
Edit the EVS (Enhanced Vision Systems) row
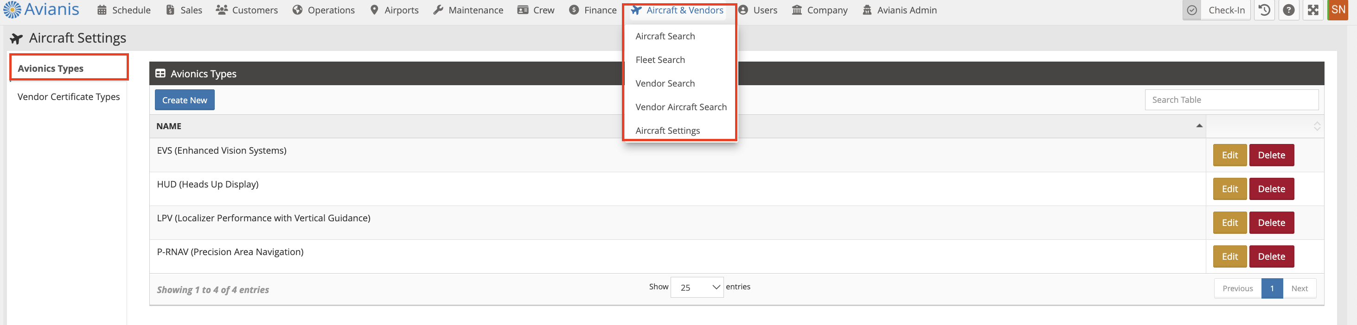coord(1229,155)
